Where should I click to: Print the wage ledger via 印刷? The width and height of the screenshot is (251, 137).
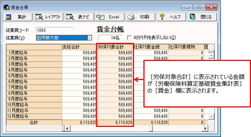coord(141,17)
